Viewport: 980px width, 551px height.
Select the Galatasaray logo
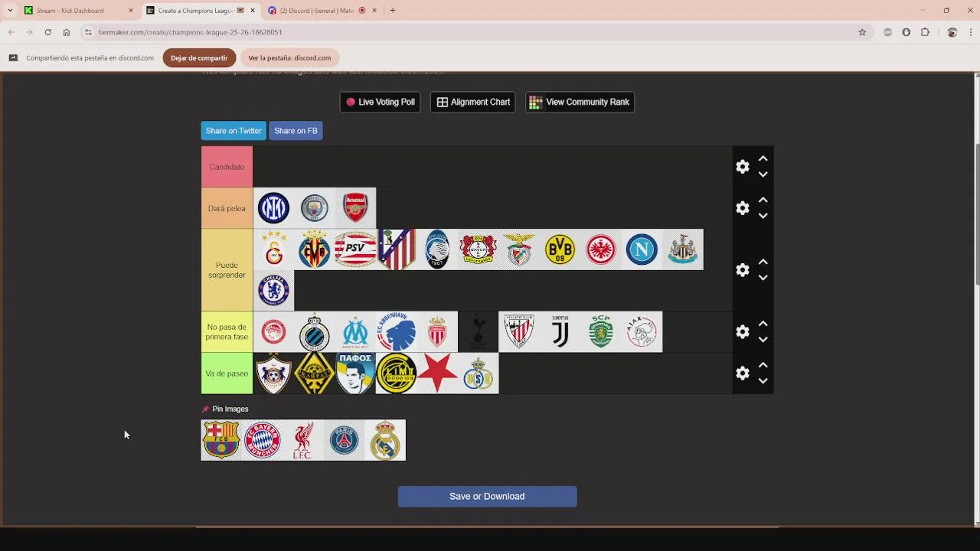coord(273,249)
